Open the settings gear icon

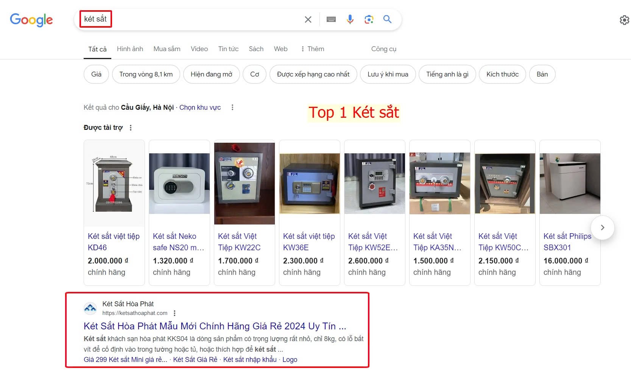[x=624, y=20]
